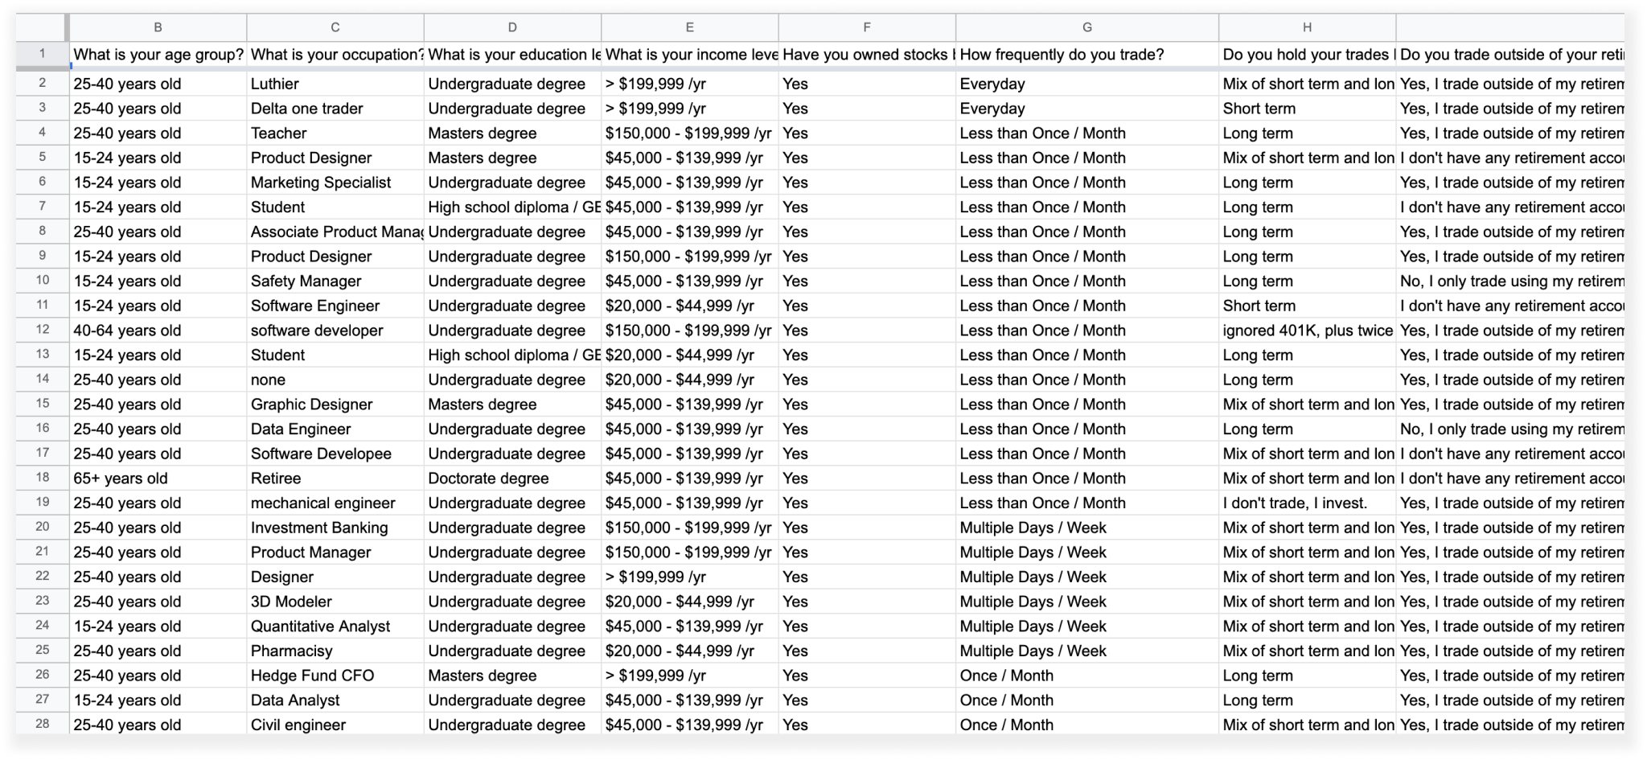Click the 'Hedge Fund CFO' cell
This screenshot has width=1647, height=760.
(335, 676)
